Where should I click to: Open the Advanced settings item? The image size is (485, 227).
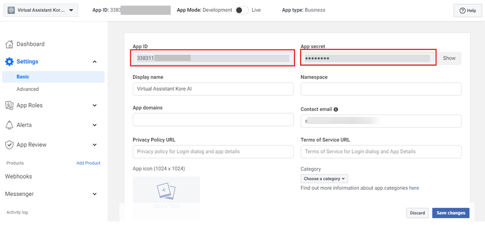point(28,89)
